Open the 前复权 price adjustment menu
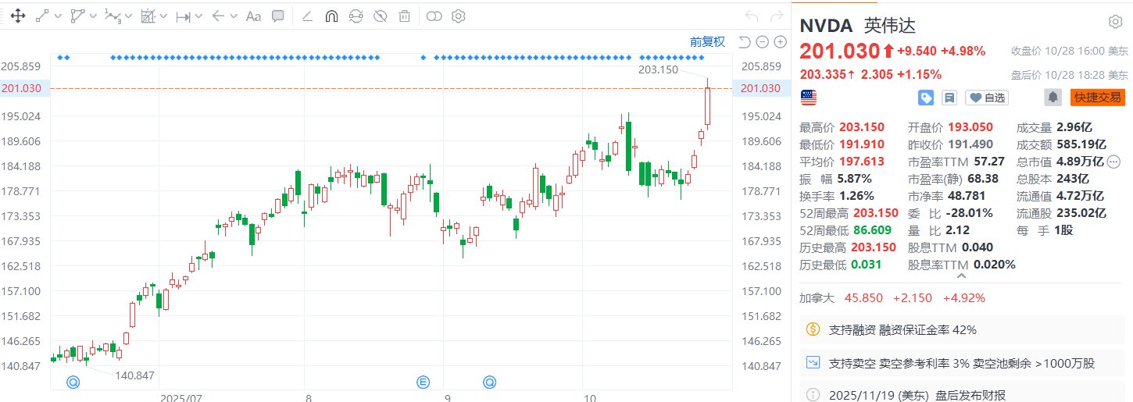Viewport: 1133px width, 402px height. click(x=706, y=42)
